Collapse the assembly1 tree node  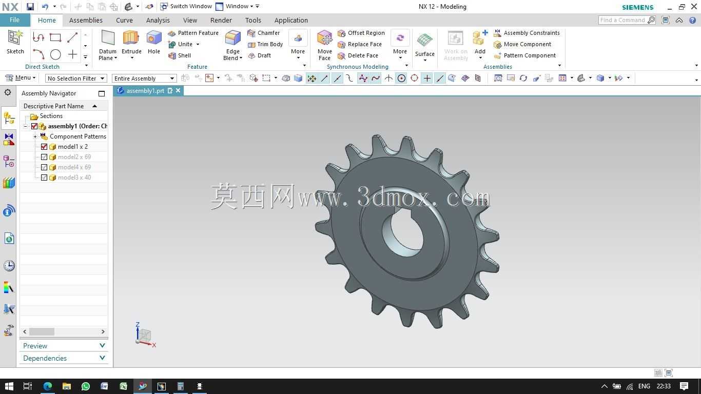point(25,126)
